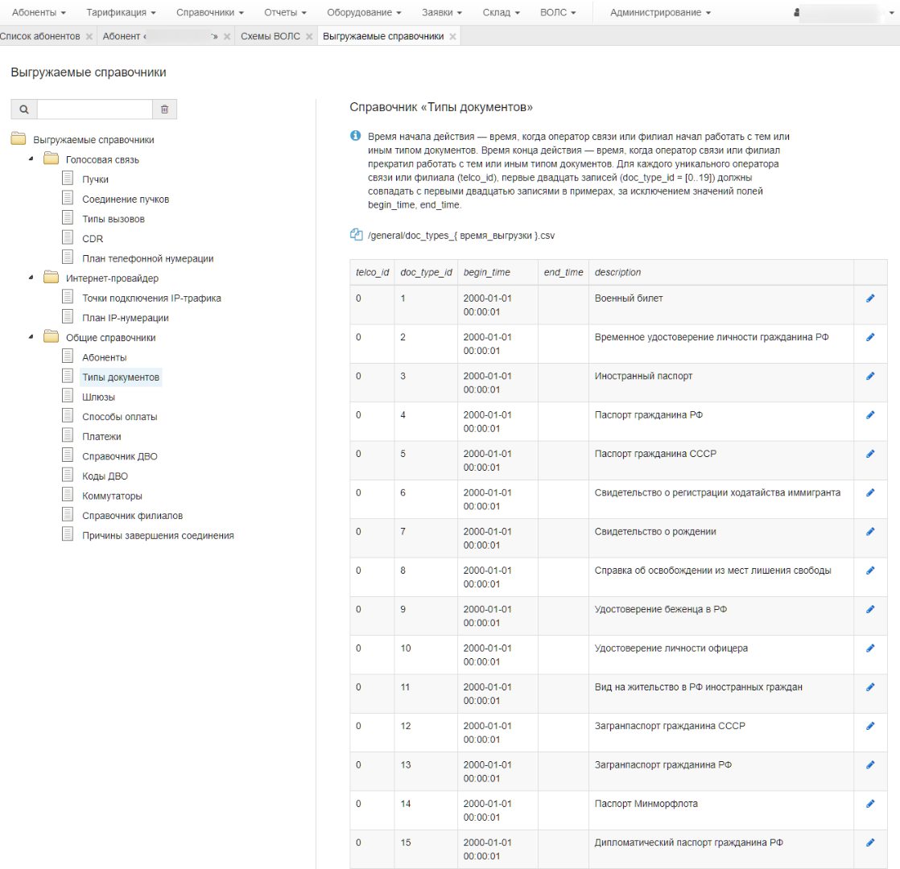
Task: Open the Оборудование dropdown menu
Action: 364,13
